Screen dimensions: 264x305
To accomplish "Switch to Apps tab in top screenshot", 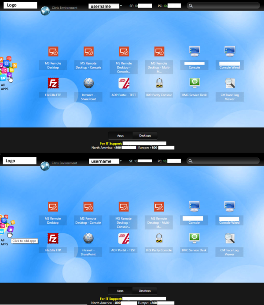I will point(120,135).
